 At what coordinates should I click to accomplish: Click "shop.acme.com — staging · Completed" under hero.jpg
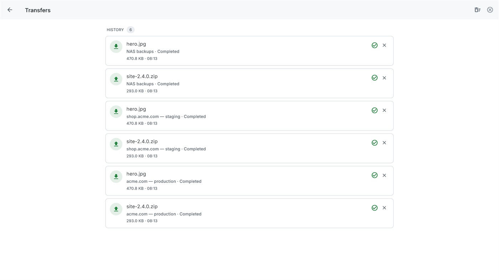point(166,117)
